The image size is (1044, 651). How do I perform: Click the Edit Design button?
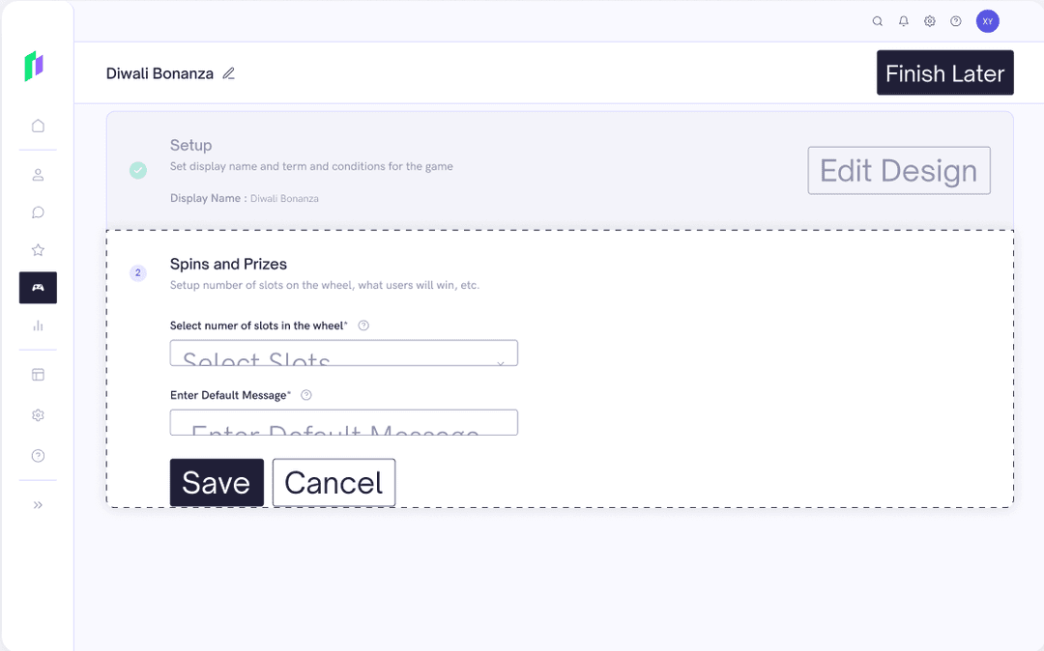[898, 171]
